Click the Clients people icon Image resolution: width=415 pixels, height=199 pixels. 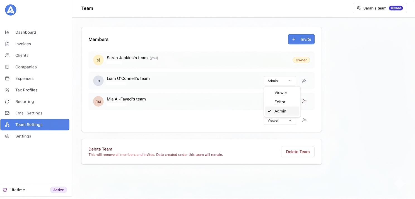(x=7, y=55)
